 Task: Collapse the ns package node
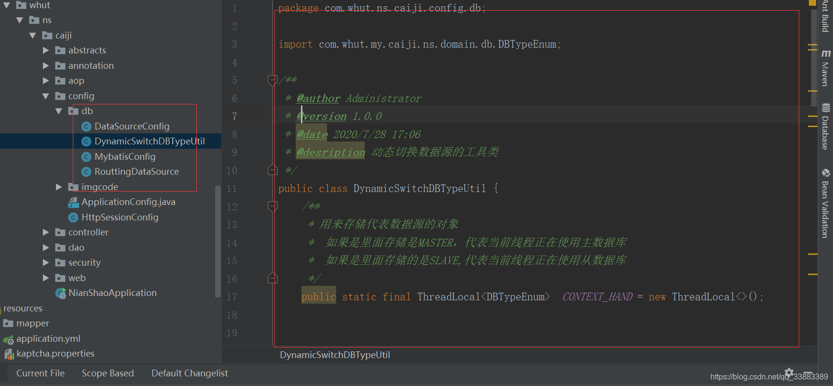(x=20, y=20)
